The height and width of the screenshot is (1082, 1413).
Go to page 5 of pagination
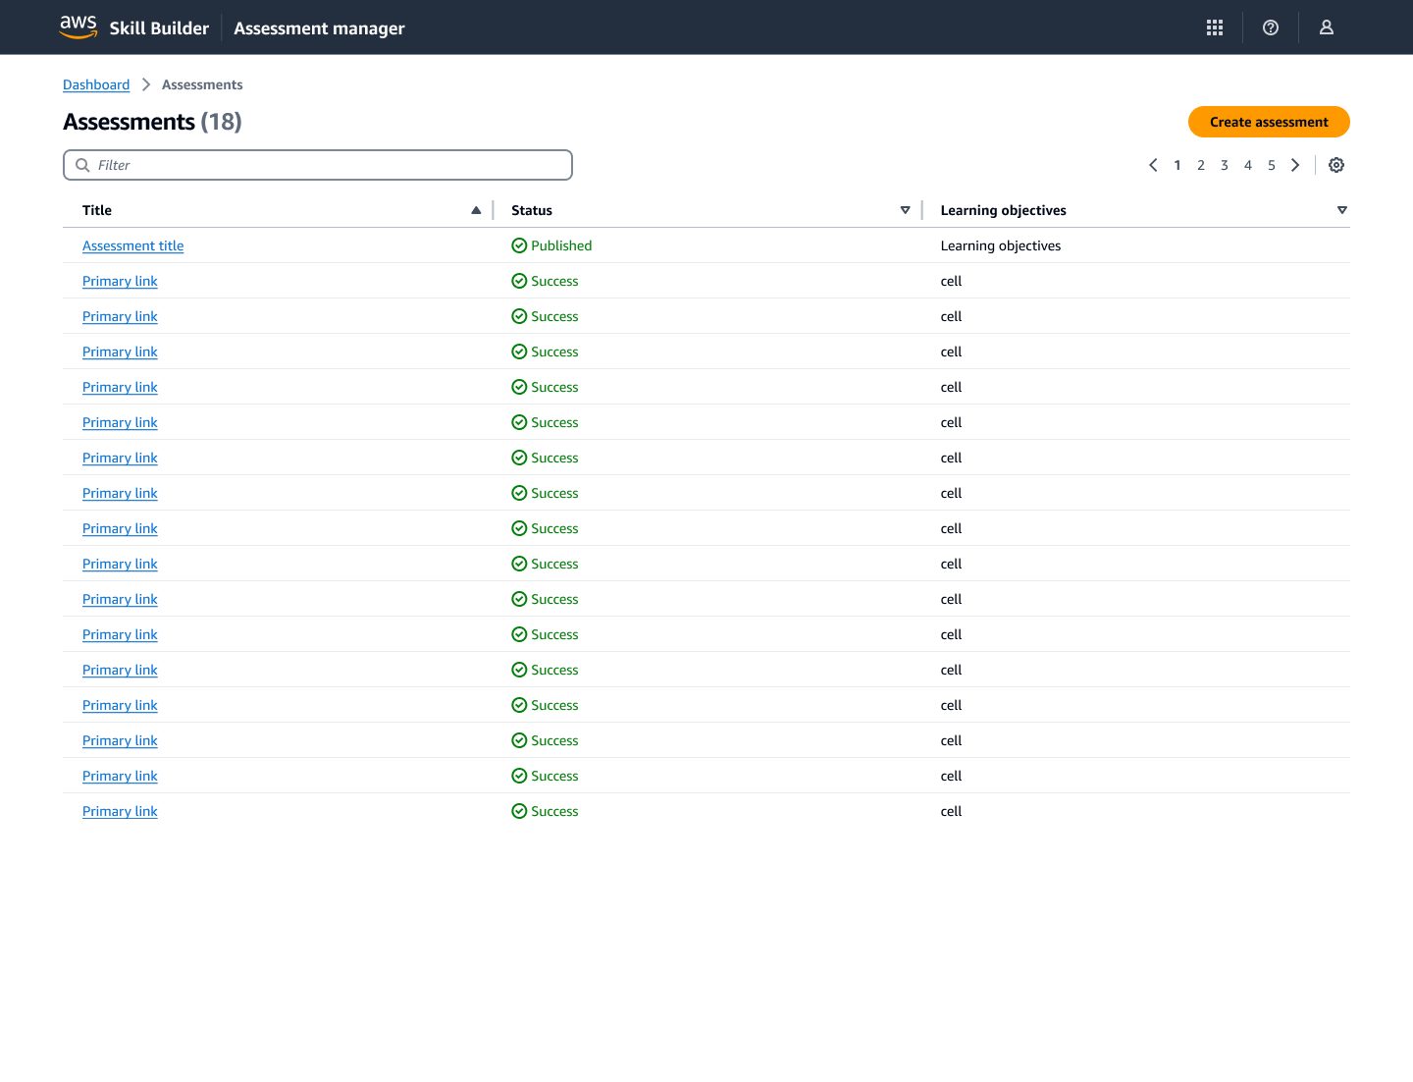tap(1272, 165)
